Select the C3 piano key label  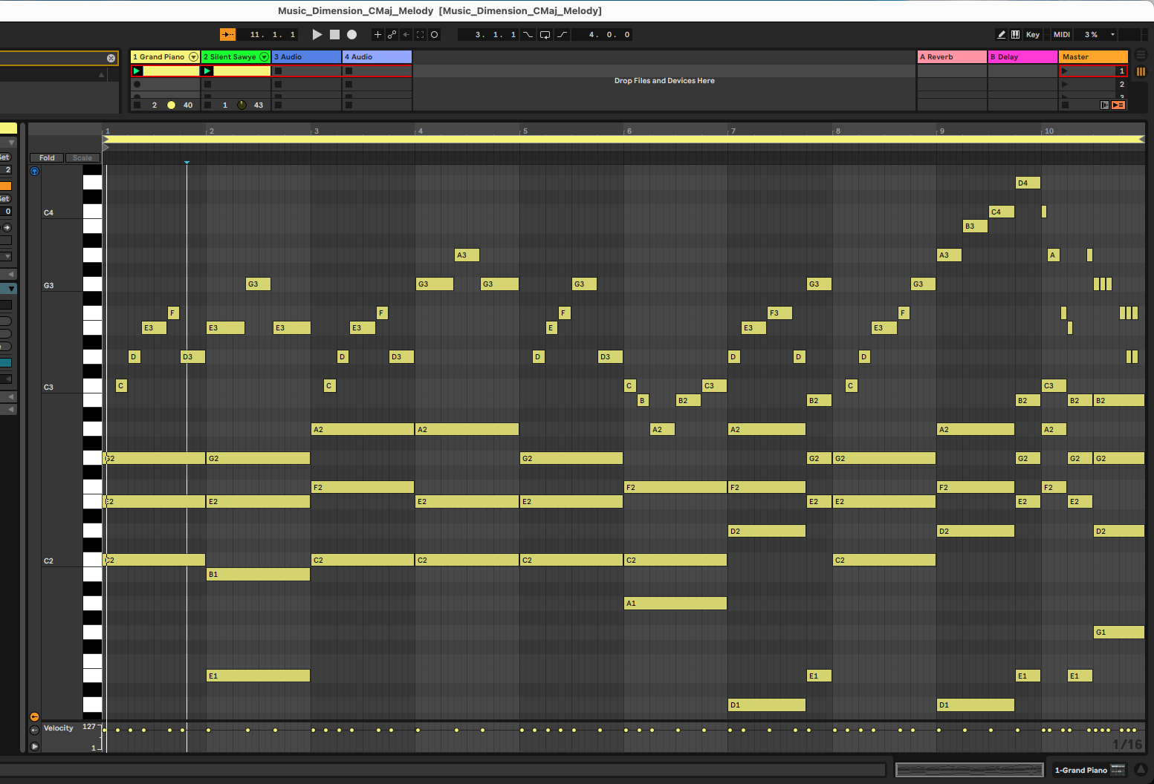pyautogui.click(x=48, y=387)
